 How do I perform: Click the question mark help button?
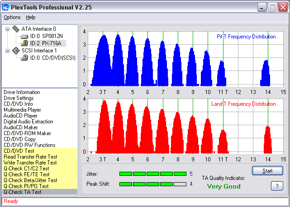[277, 186]
